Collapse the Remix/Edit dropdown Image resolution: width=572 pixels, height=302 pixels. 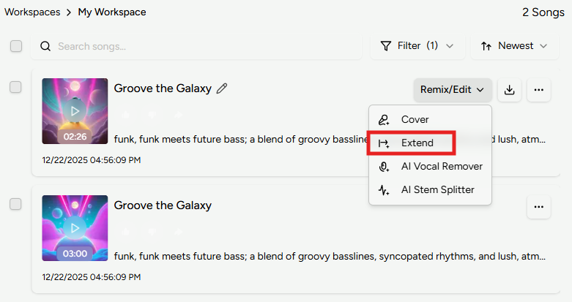coord(452,90)
